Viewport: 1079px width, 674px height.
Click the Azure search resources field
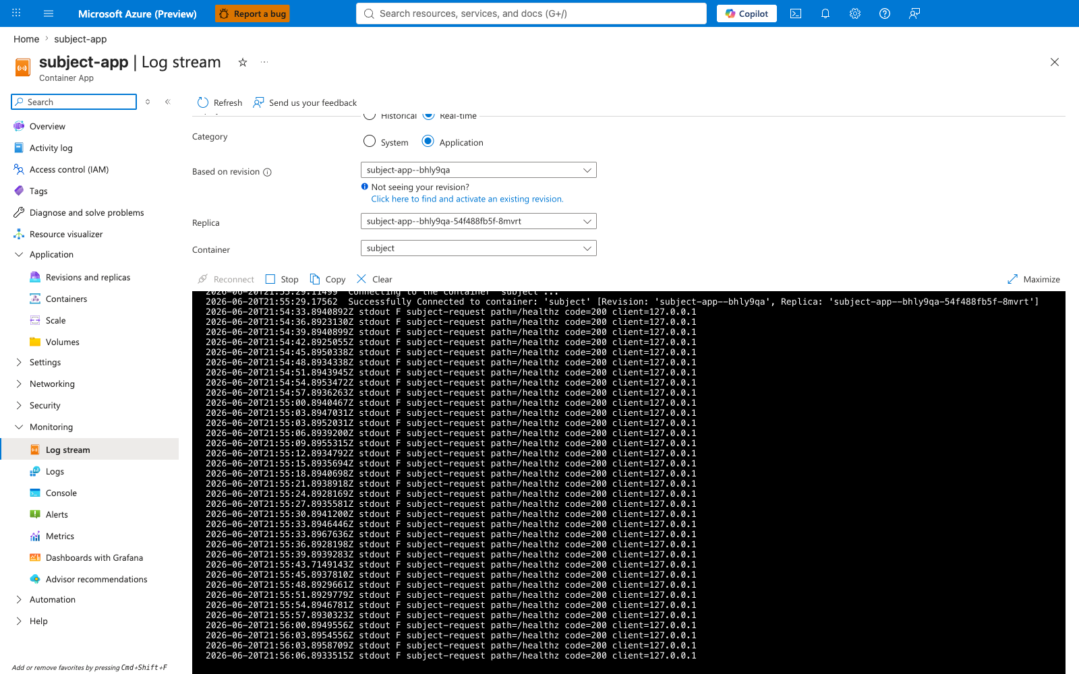tap(531, 13)
